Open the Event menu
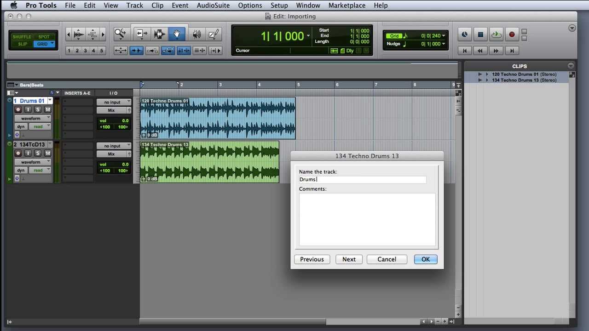Viewport: 589px width, 331px height. click(180, 6)
